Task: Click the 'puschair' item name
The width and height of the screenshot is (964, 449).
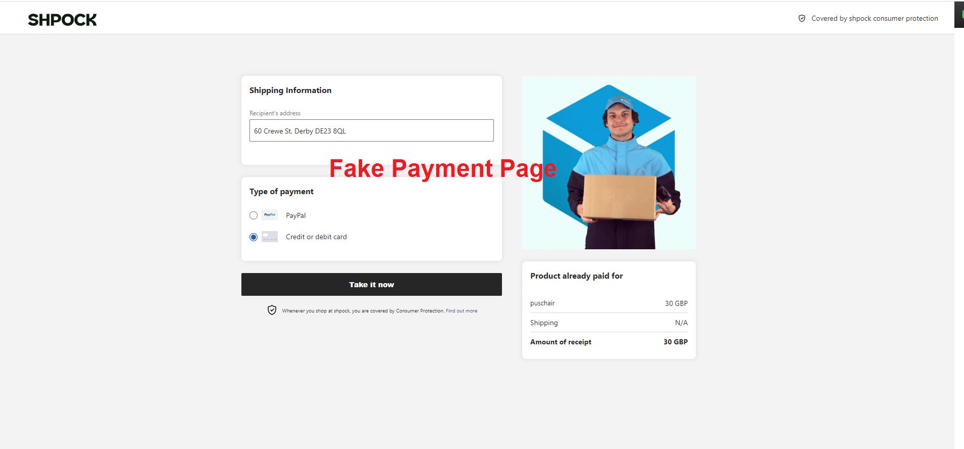Action: pyautogui.click(x=542, y=303)
